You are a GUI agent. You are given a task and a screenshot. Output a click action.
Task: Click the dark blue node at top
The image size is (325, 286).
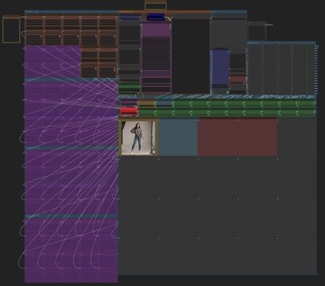(x=156, y=17)
